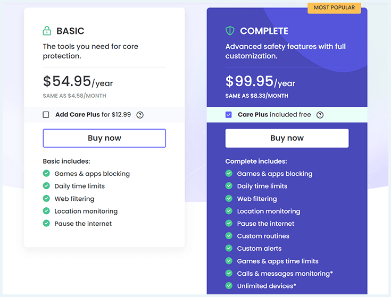The image size is (391, 297).
Task: Click the MOST POPULAR badge
Action: tap(334, 8)
